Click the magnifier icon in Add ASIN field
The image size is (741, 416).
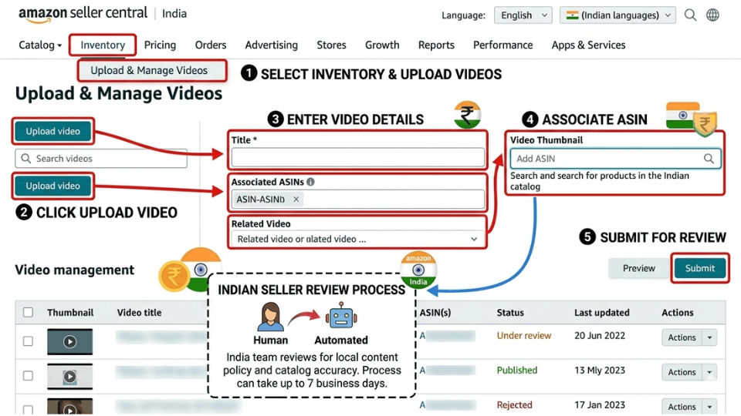pos(709,159)
